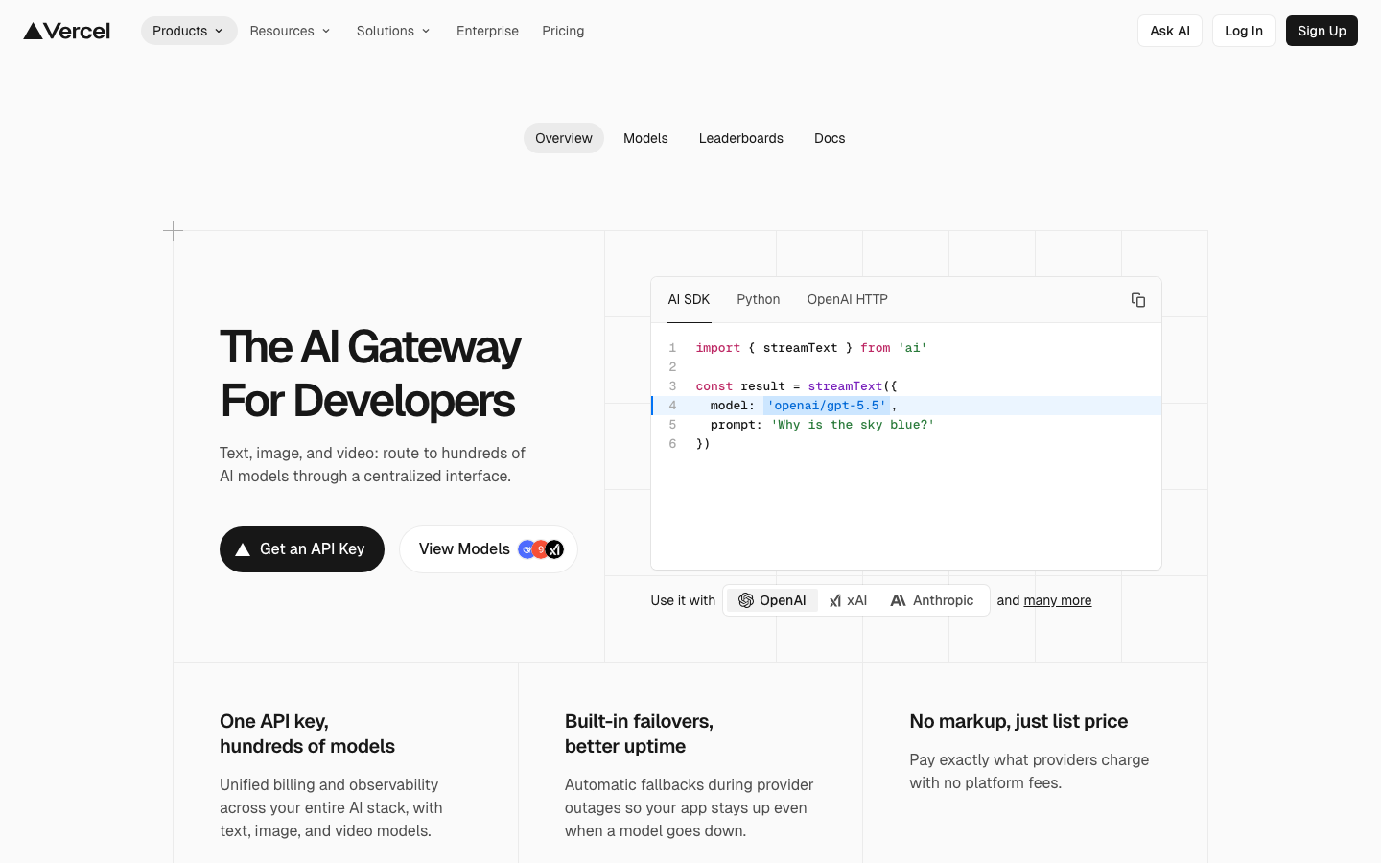Click the 'Why is the sky blue?' prompt text
The image size is (1381, 863).
point(853,425)
